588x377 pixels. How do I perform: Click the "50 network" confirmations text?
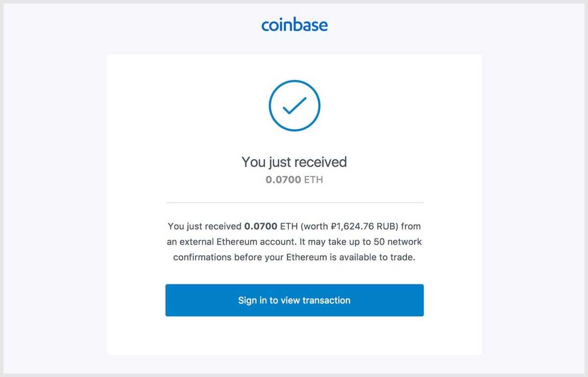tap(397, 242)
